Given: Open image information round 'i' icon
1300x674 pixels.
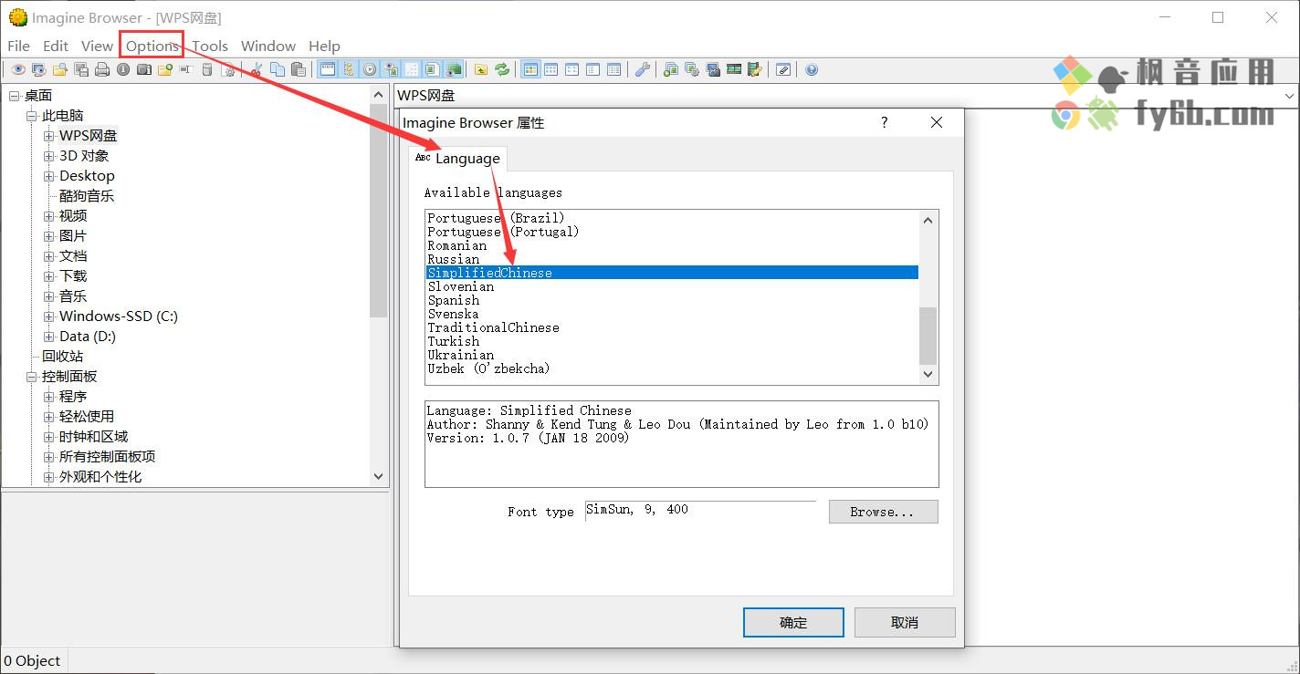Looking at the screenshot, I should (123, 69).
